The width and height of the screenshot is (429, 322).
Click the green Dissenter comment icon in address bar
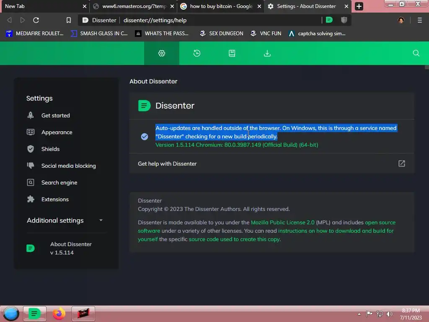tap(329, 20)
